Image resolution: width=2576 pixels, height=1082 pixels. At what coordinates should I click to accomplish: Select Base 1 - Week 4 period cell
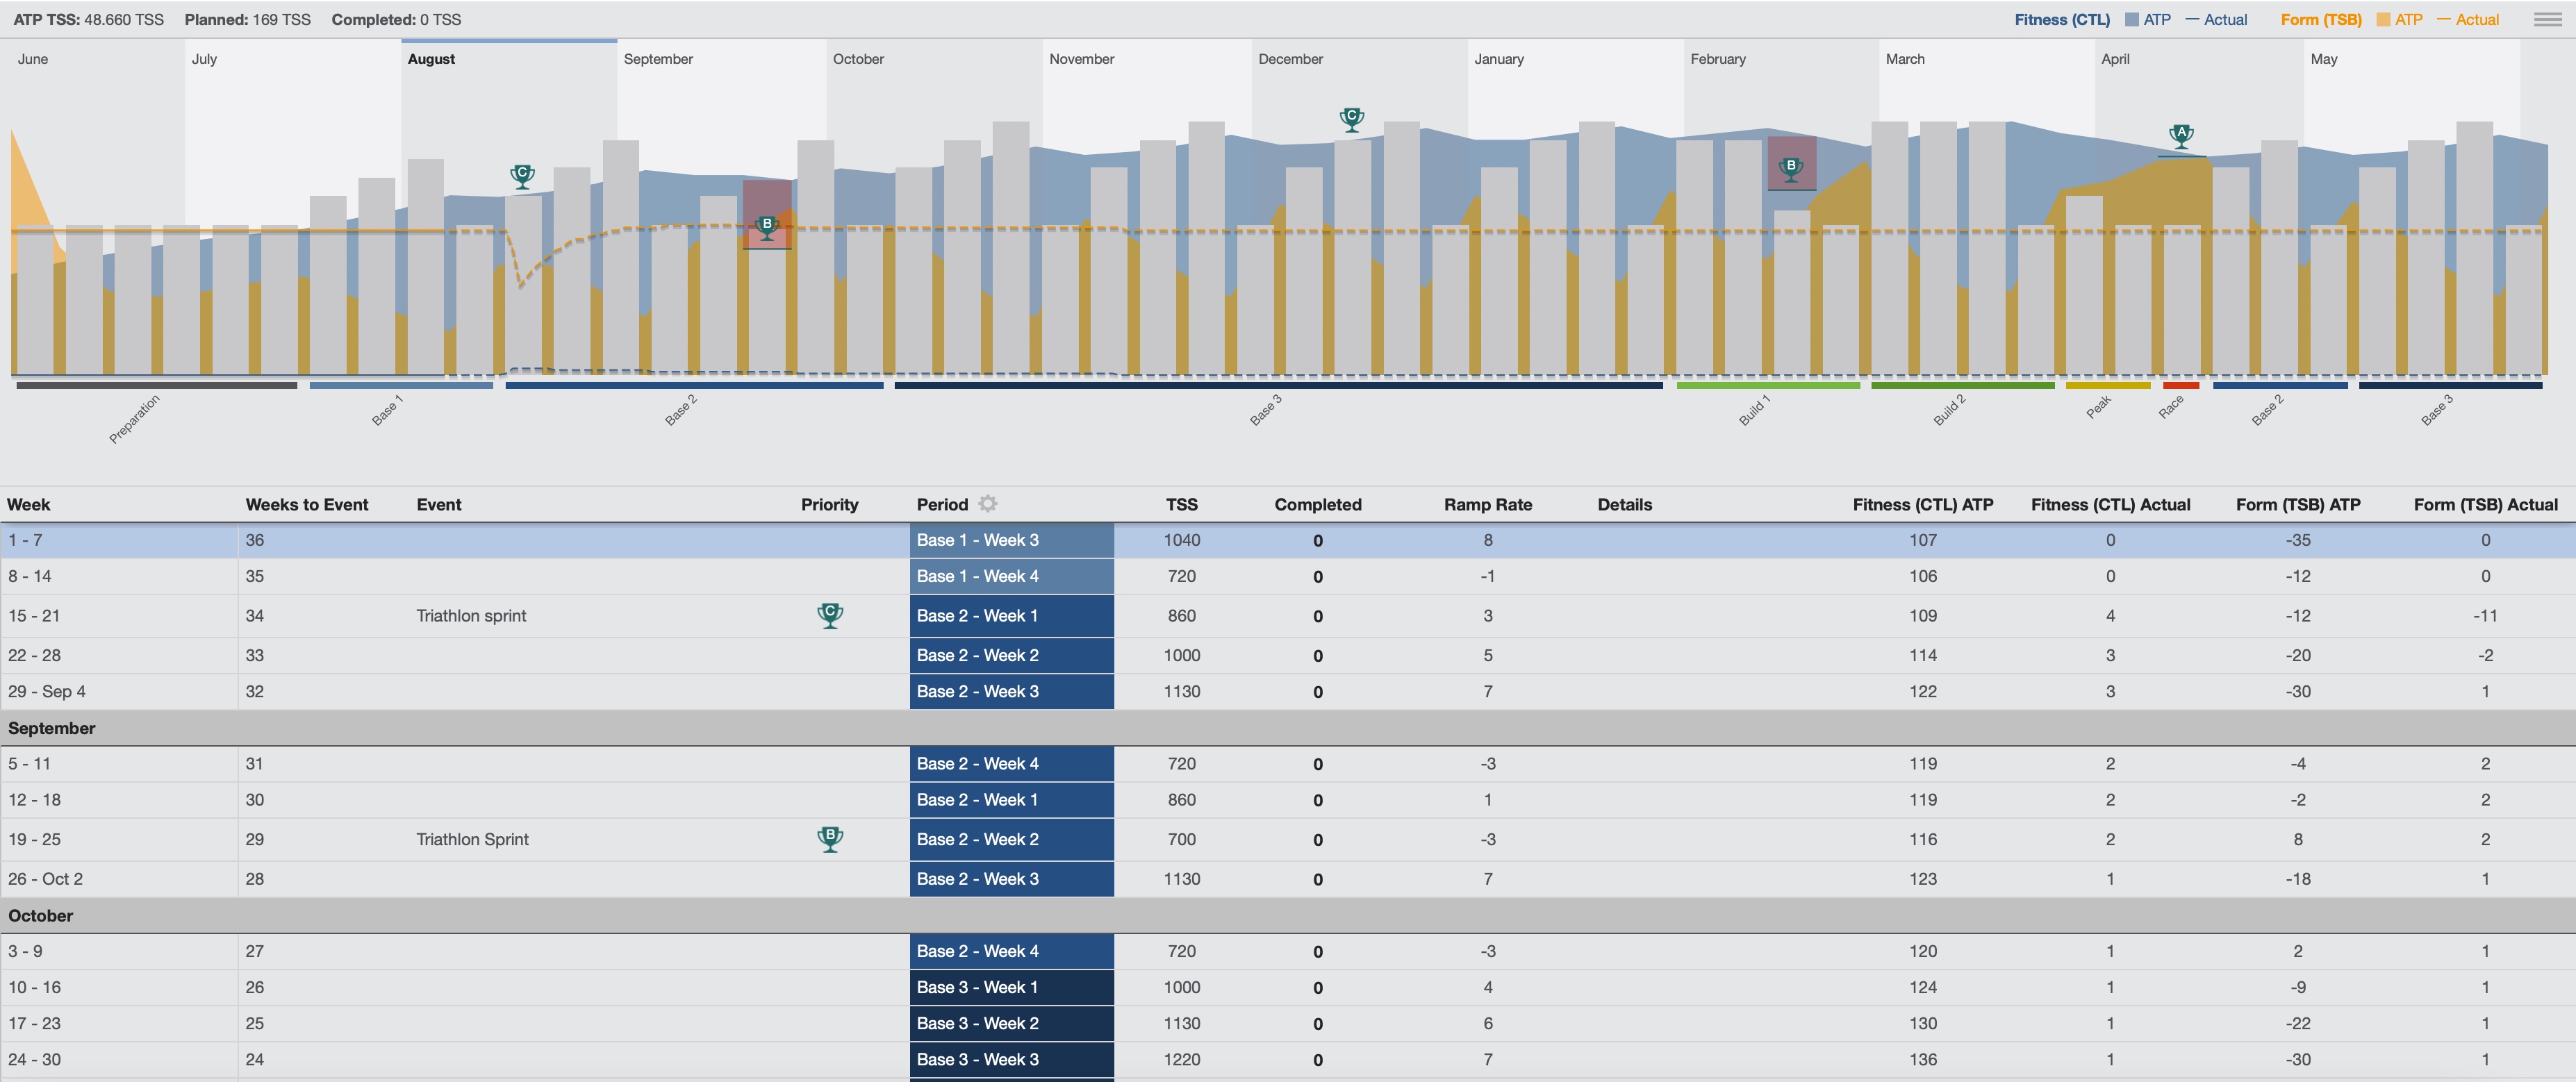1011,576
